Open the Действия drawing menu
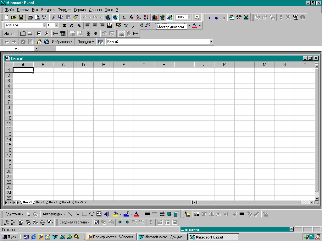 coord(14,214)
